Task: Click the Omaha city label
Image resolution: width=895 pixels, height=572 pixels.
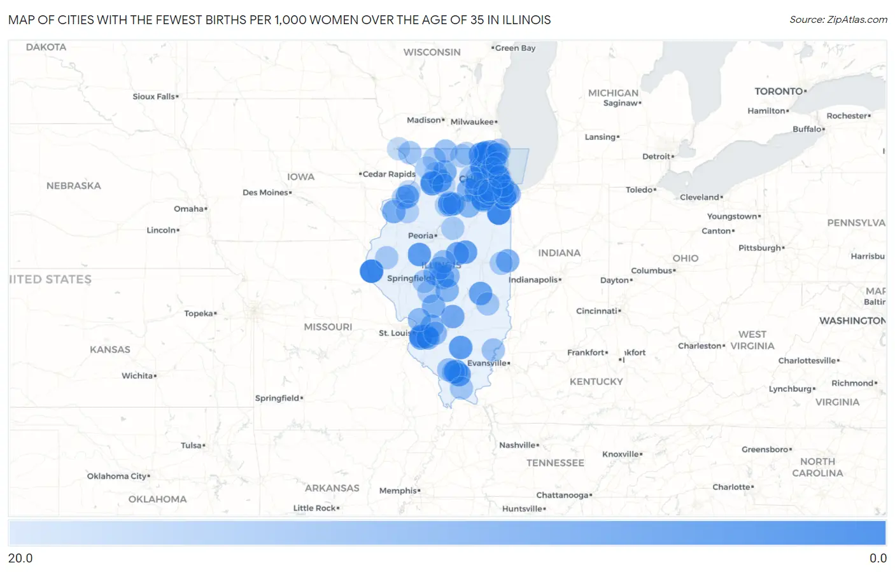Action: (189, 209)
